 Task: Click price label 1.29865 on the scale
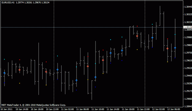pyautogui.click(x=188, y=45)
